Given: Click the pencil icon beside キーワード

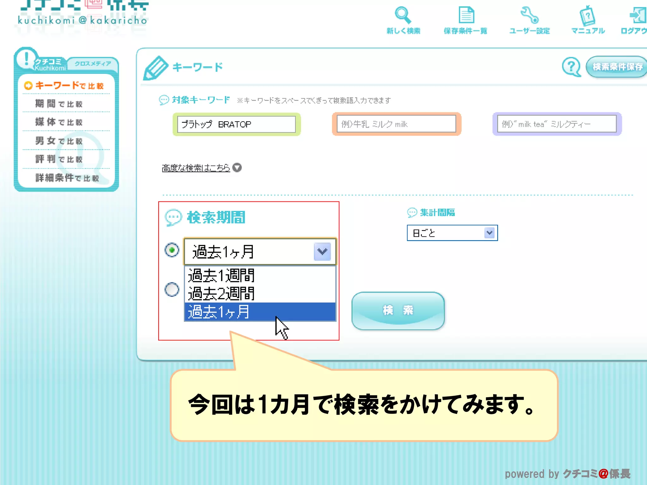Looking at the screenshot, I should 155,68.
